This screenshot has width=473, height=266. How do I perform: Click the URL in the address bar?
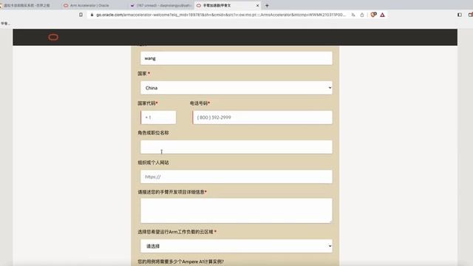pyautogui.click(x=221, y=15)
